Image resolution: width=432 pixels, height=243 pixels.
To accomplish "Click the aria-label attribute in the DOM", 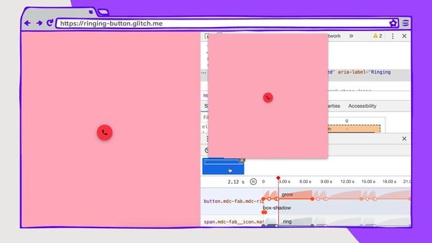I will pos(364,72).
